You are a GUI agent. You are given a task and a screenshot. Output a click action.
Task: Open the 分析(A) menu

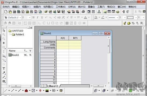pos(72,7)
